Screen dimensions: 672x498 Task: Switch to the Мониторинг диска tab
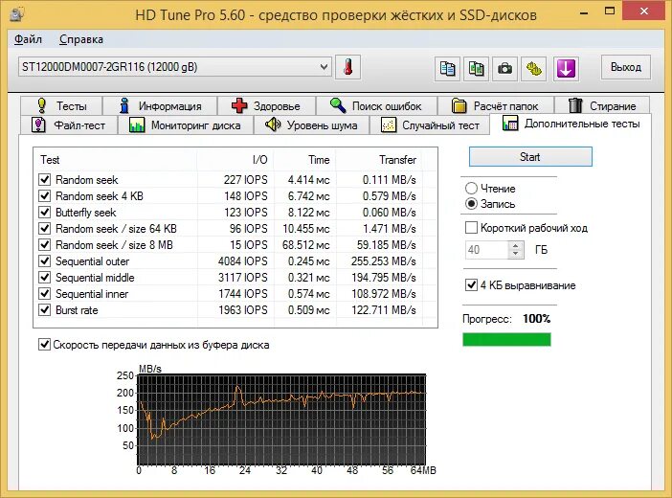pos(186,124)
